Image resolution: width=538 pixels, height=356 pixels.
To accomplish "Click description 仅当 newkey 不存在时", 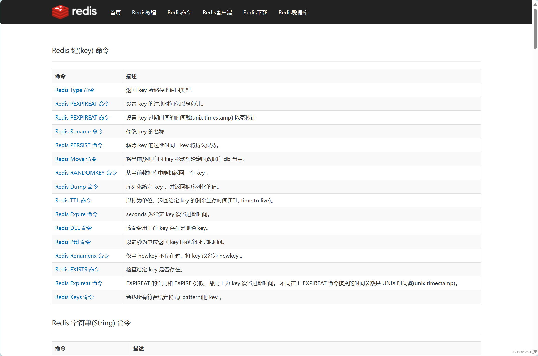I will click(184, 256).
